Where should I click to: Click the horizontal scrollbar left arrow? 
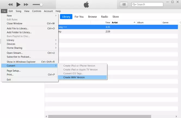click(x=46, y=116)
